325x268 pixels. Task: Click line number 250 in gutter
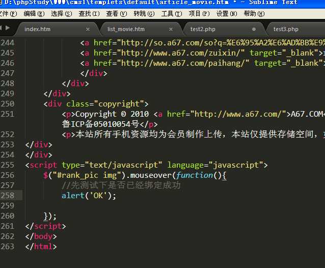(x=8, y=104)
